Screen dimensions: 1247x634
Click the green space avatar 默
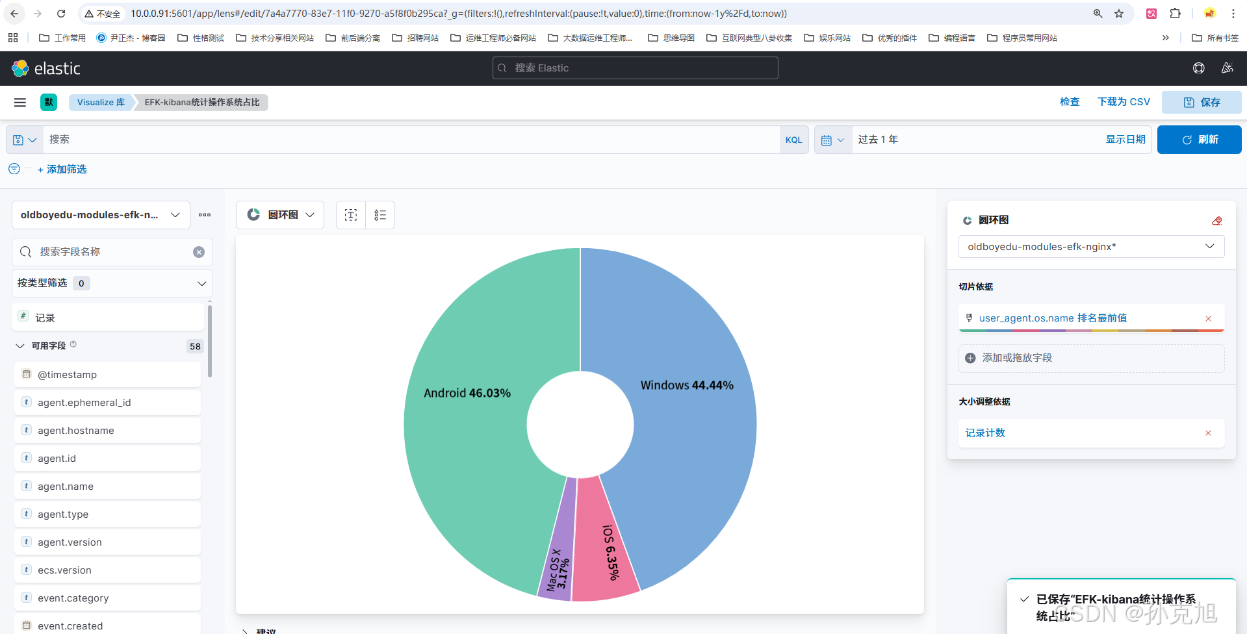(49, 102)
